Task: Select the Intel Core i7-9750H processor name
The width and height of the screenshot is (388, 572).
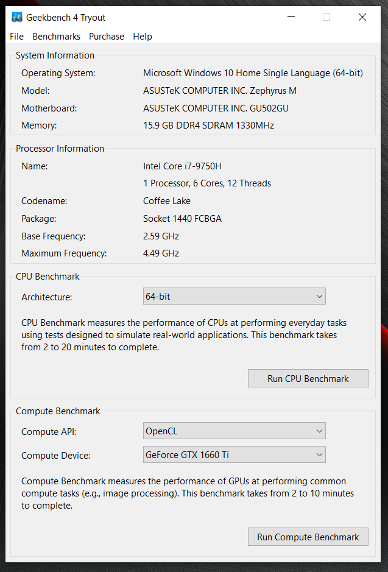Action: coord(182,166)
